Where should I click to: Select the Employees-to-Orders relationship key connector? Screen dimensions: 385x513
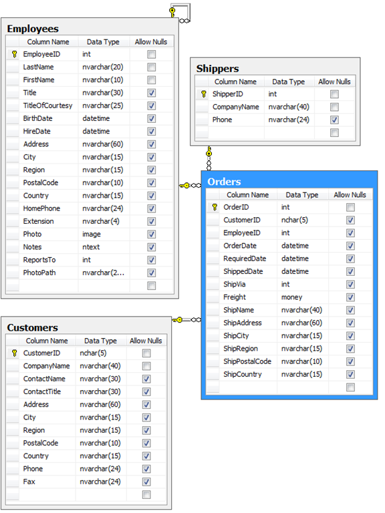pyautogui.click(x=185, y=186)
